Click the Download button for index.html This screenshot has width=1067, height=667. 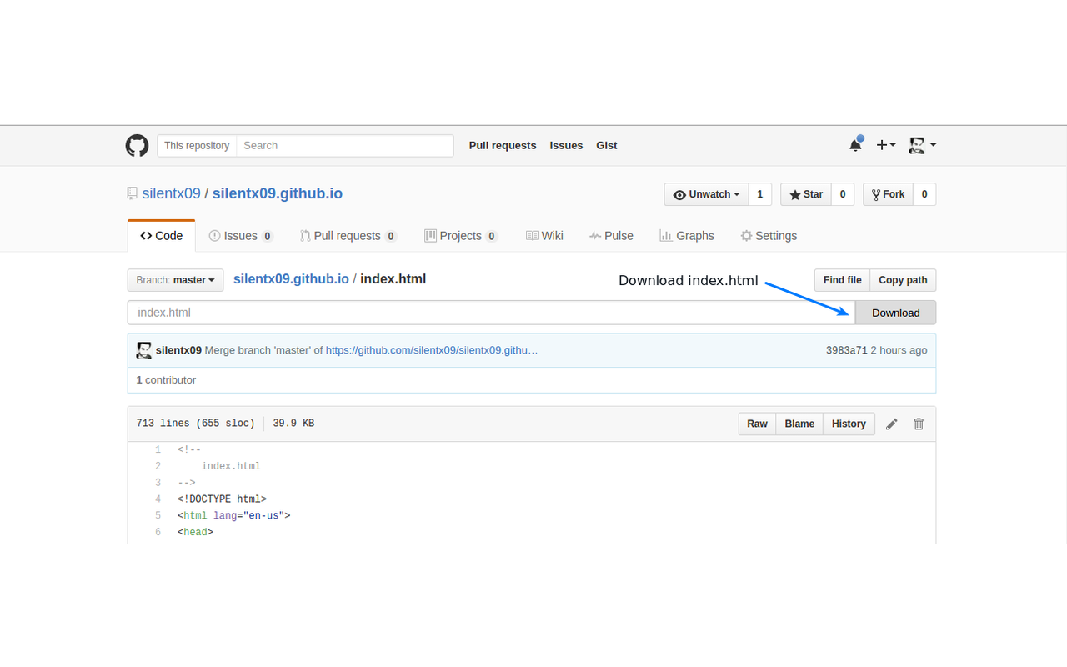895,312
